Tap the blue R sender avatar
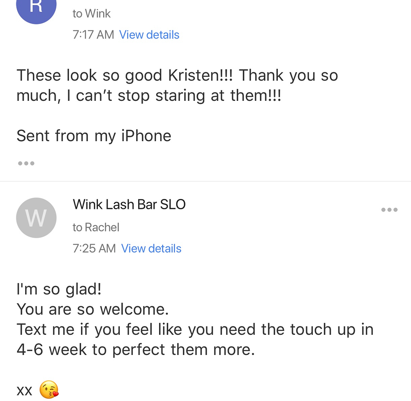Image resolution: width=411 pixels, height=401 pixels. click(x=36, y=8)
